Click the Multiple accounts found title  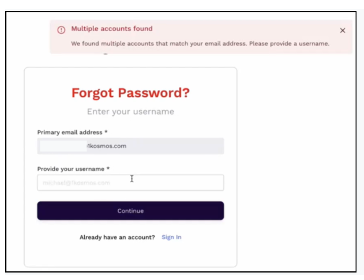[x=111, y=29]
